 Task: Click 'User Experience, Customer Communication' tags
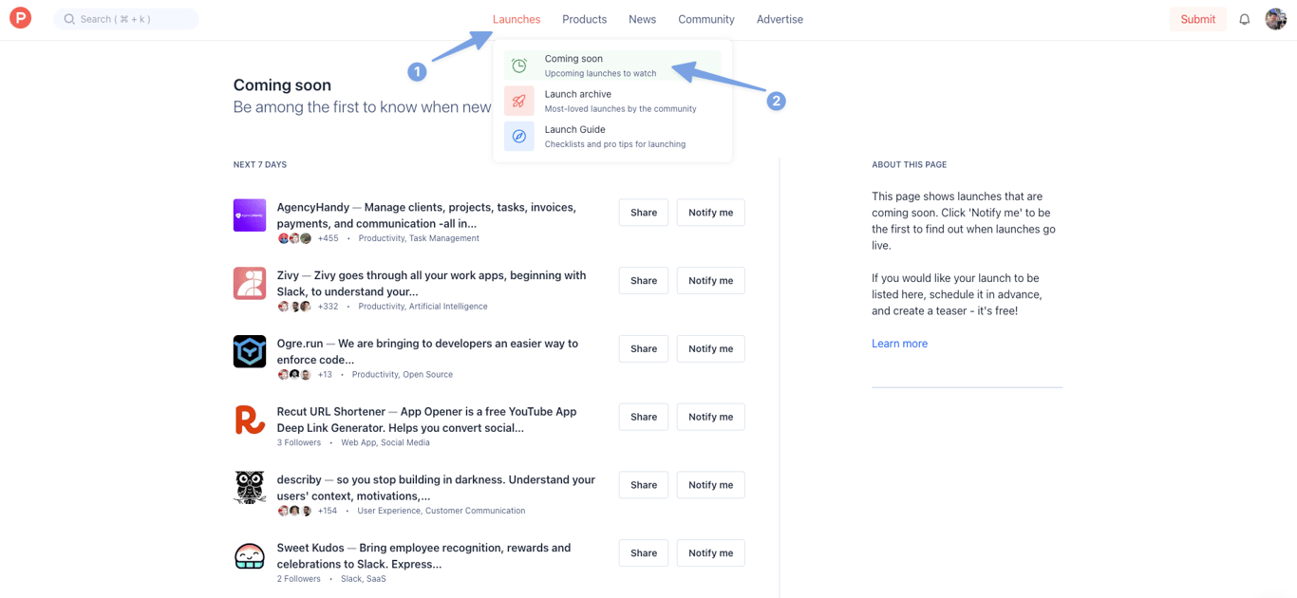442,511
